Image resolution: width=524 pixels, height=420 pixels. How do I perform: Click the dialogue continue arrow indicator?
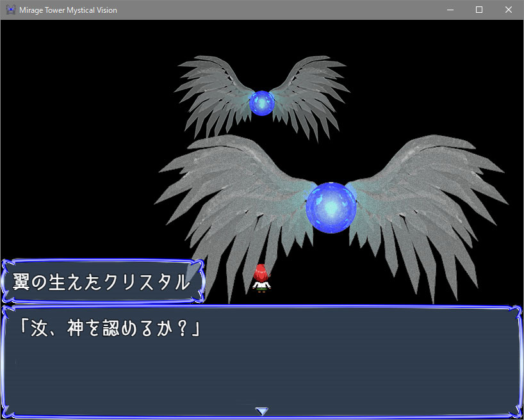pos(261,411)
